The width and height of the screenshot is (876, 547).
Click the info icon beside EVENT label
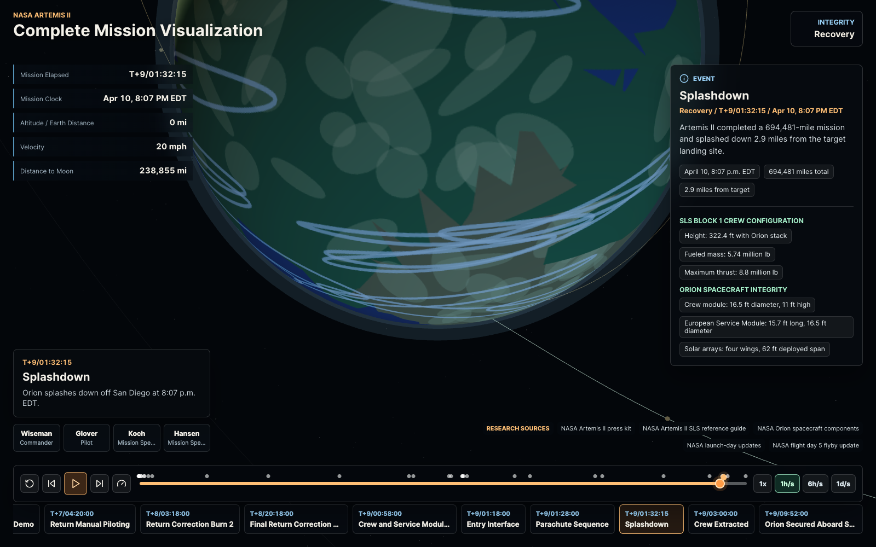point(684,79)
